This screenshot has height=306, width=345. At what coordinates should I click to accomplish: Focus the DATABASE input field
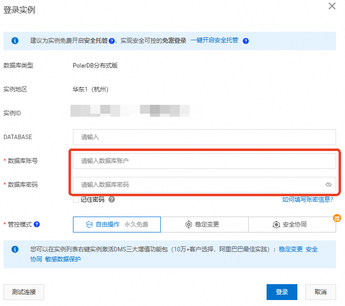204,137
